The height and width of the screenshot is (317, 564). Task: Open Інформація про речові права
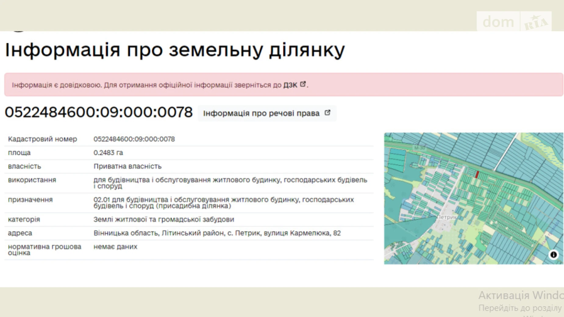(261, 113)
